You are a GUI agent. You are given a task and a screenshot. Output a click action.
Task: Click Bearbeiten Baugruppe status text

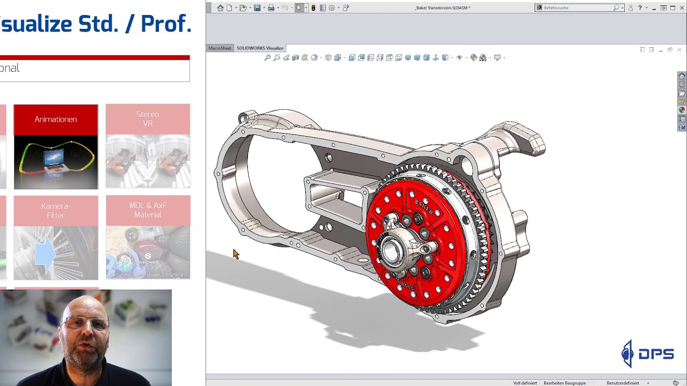point(565,383)
